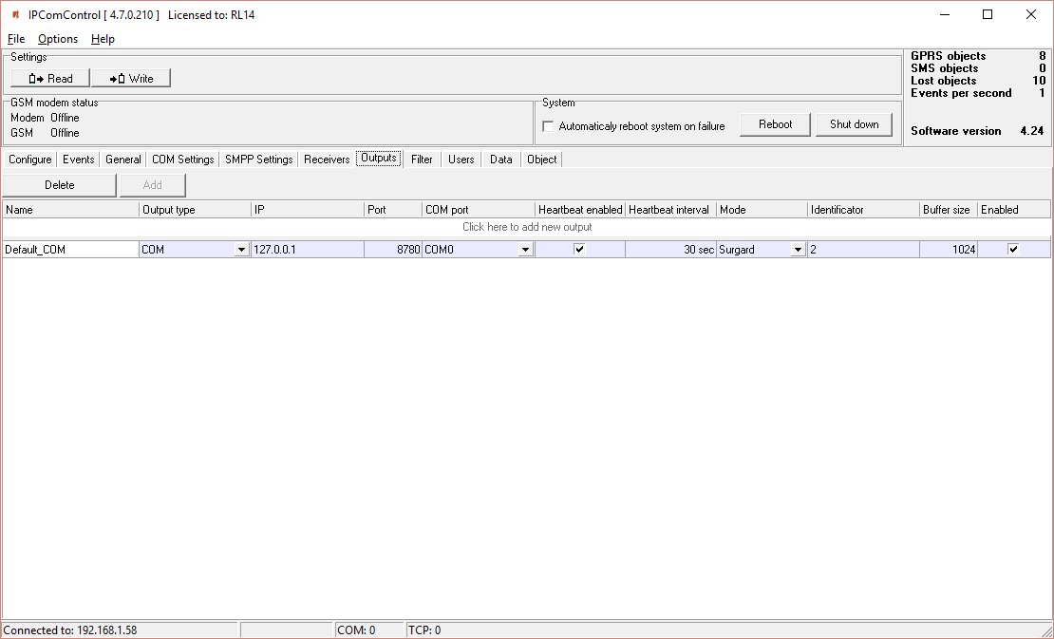This screenshot has height=639, width=1054.
Task: Expand the Mode dropdown showing Surgard
Action: 798,250
